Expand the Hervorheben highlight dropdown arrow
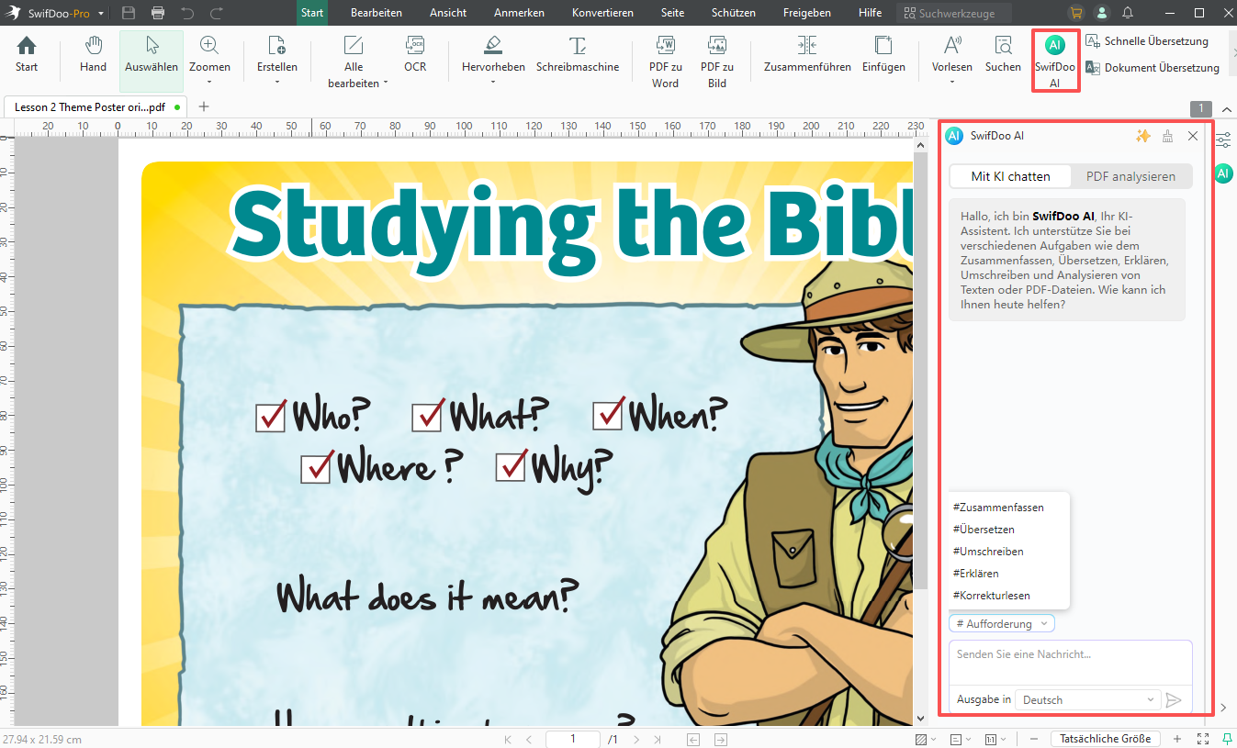Screen dimensions: 1237x748 [493, 83]
